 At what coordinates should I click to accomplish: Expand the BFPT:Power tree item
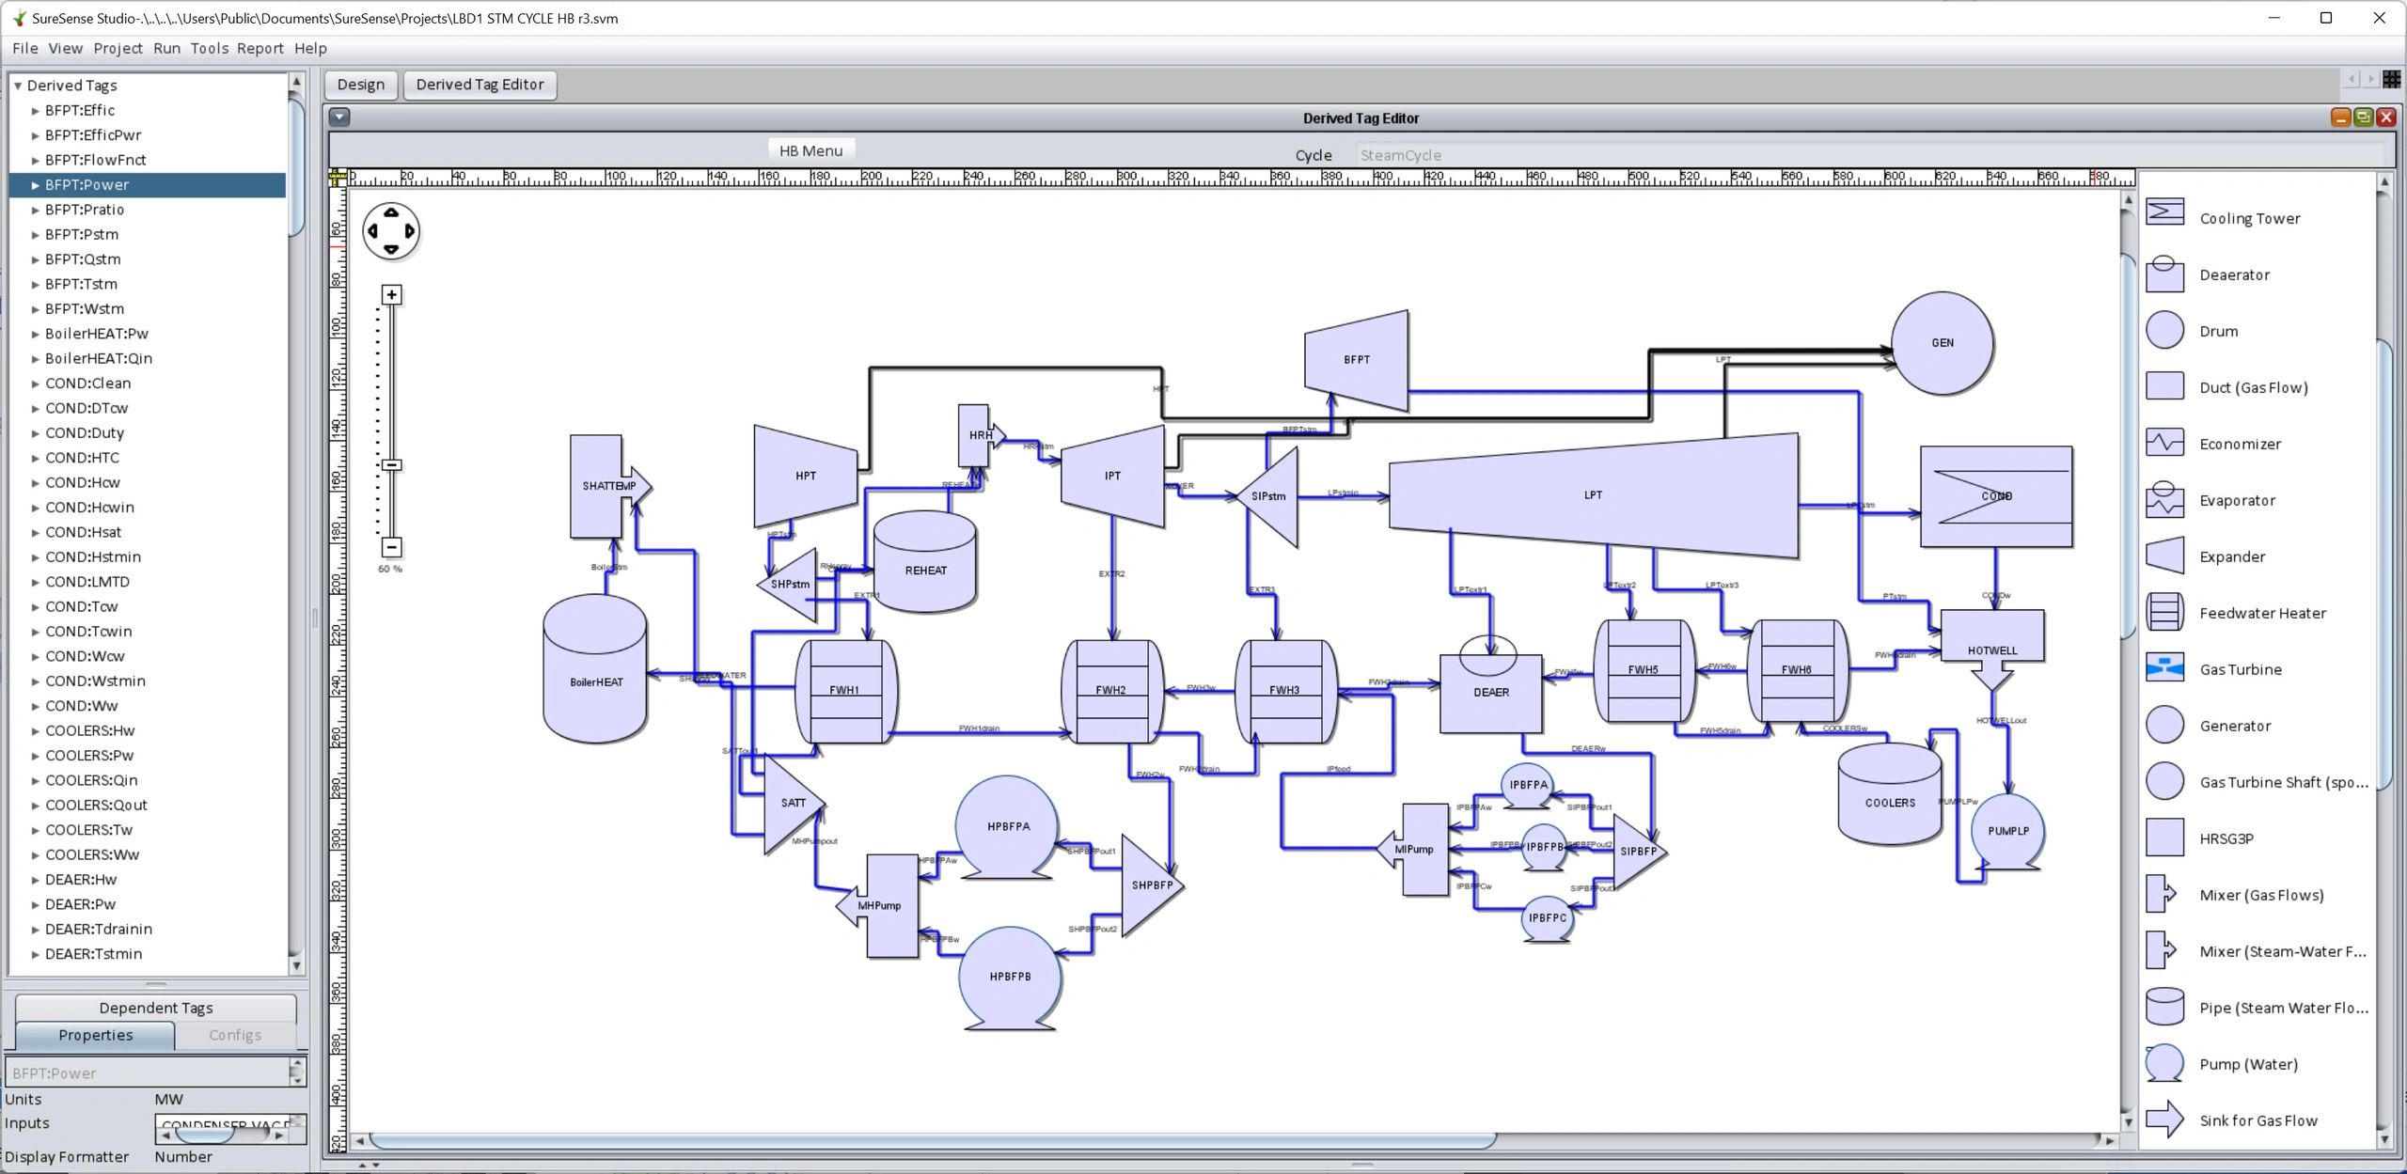coord(33,184)
